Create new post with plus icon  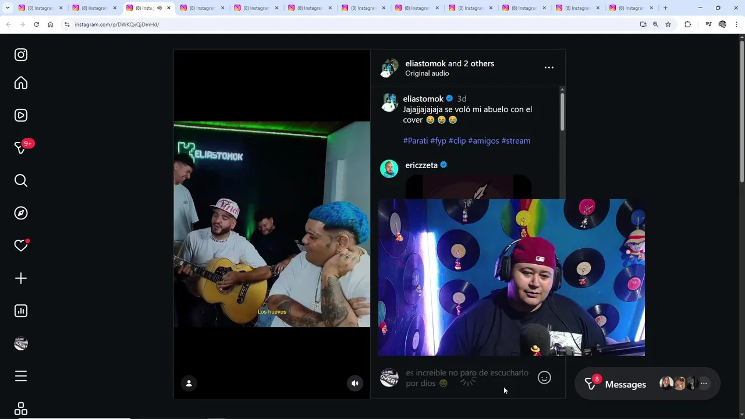(x=21, y=278)
